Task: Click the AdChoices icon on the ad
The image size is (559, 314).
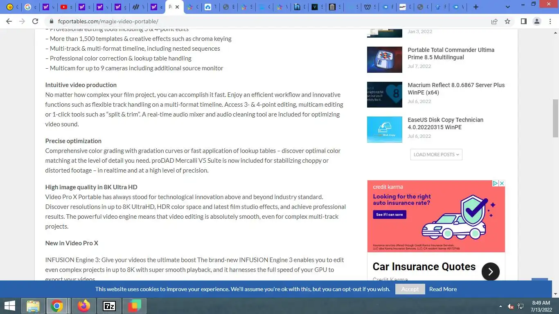Action: click(x=495, y=184)
